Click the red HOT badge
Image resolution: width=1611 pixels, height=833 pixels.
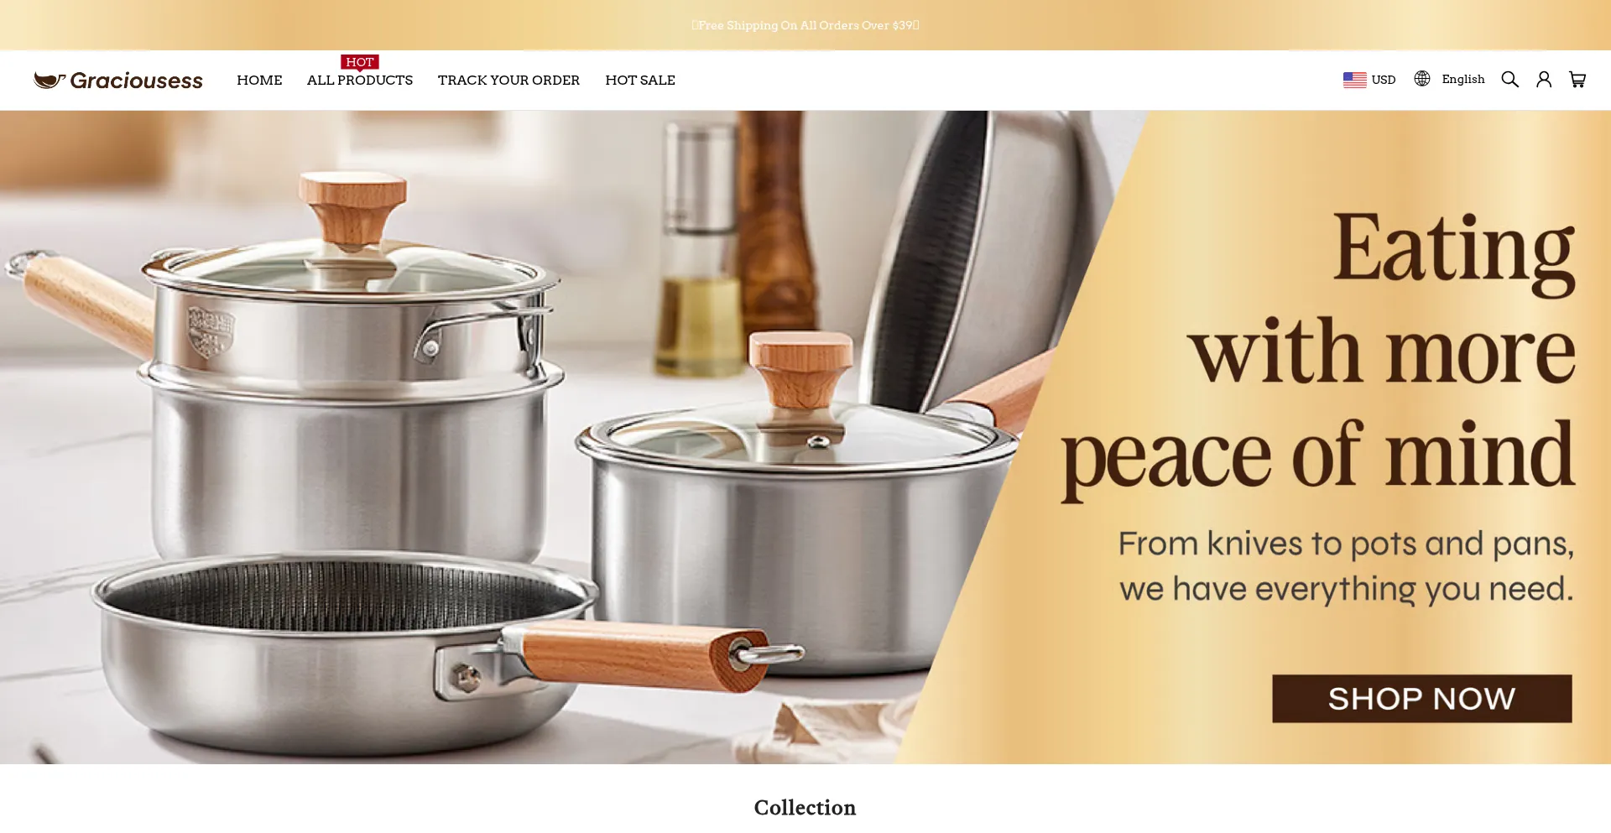(360, 62)
